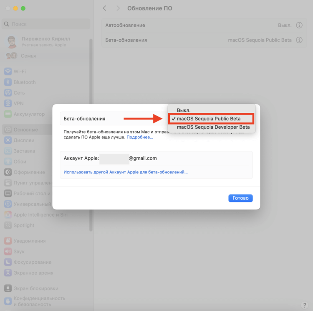Open the help question mark button
This screenshot has height=311, width=313.
[x=304, y=305]
